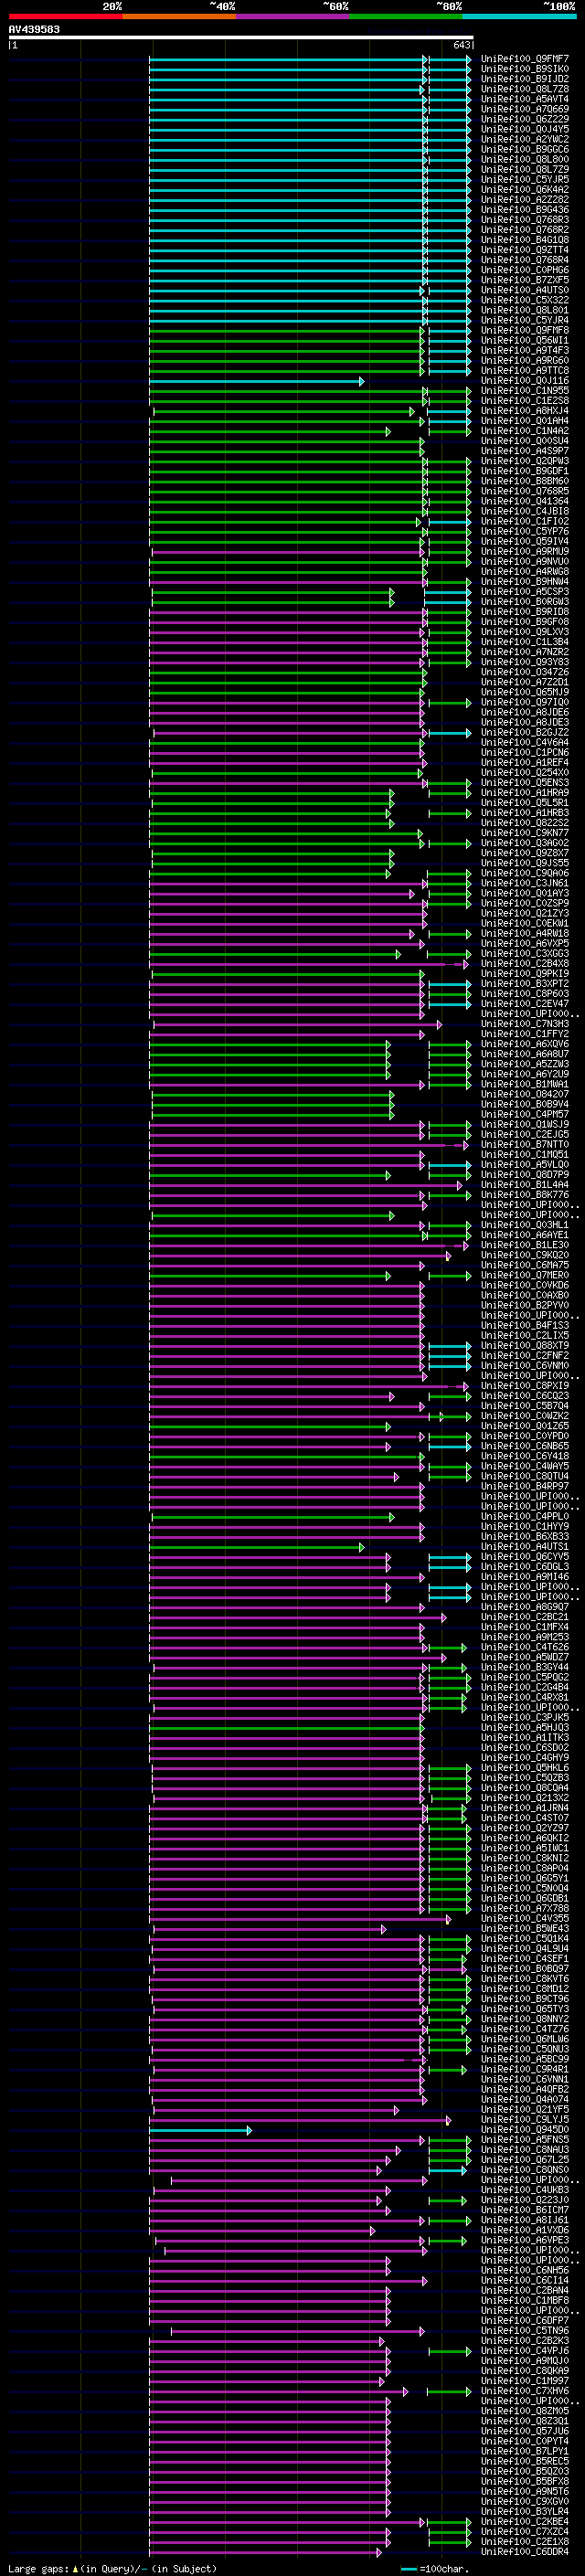Screen dimensions: 585x2576
Task: Select the UniRef100_O34726 label
Action: click(525, 672)
